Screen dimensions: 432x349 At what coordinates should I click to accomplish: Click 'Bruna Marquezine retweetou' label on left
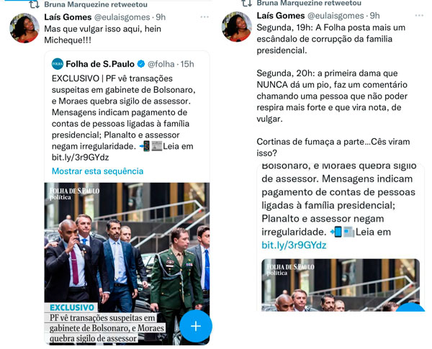(x=96, y=4)
